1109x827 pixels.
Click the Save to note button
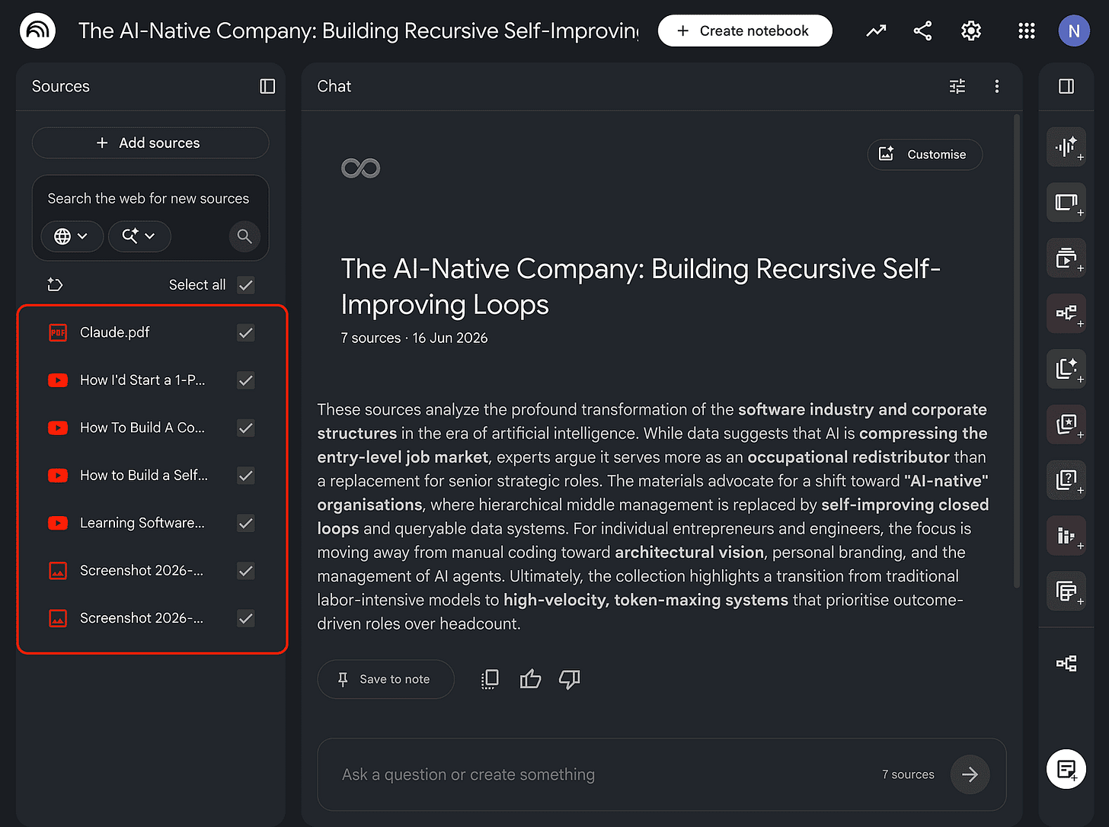coord(385,679)
